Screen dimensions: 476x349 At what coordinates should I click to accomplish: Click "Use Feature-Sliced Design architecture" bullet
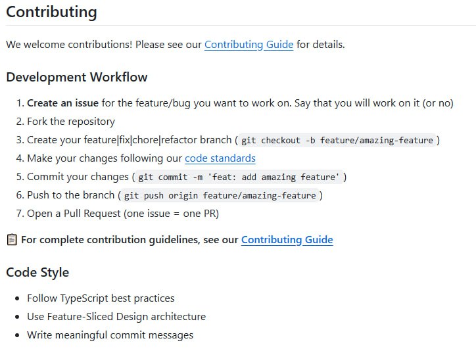[116, 317]
